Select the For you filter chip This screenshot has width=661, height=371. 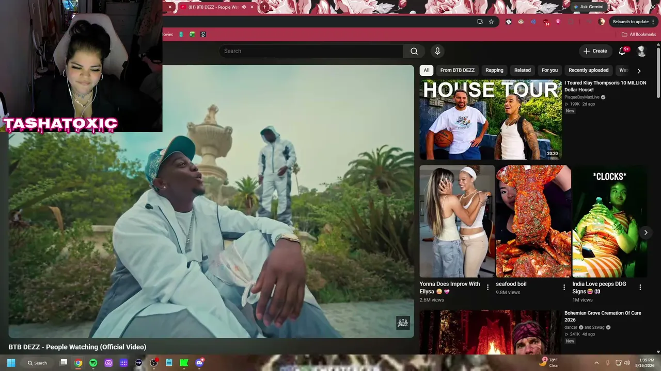(x=549, y=70)
